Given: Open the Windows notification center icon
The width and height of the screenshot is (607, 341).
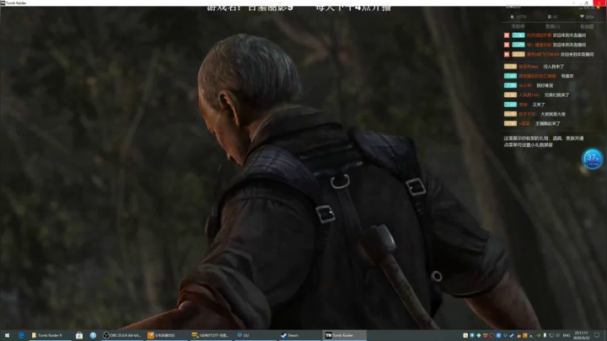Looking at the screenshot, I should point(598,336).
